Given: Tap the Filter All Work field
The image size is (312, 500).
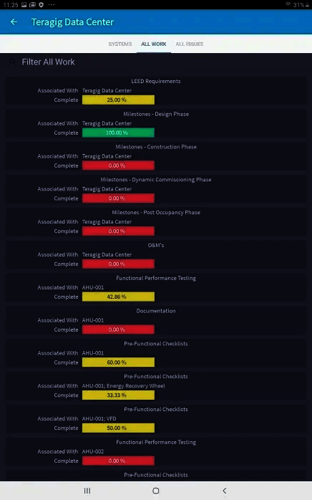Looking at the screenshot, I should [156, 62].
